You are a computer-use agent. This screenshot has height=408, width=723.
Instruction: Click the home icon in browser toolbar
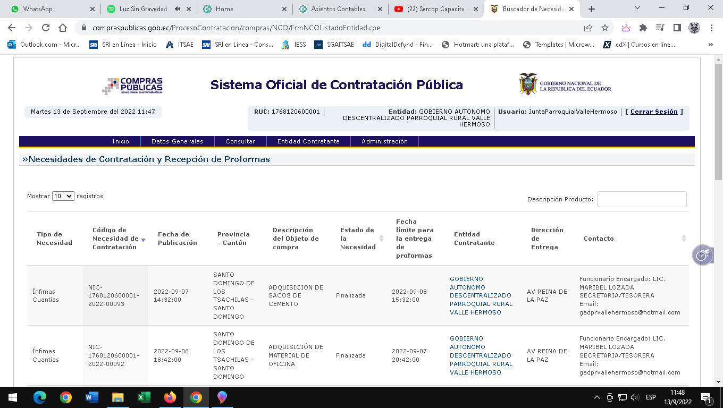[63, 28]
